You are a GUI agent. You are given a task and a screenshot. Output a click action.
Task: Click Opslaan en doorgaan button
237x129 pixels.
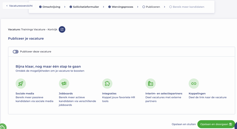tap(216, 124)
